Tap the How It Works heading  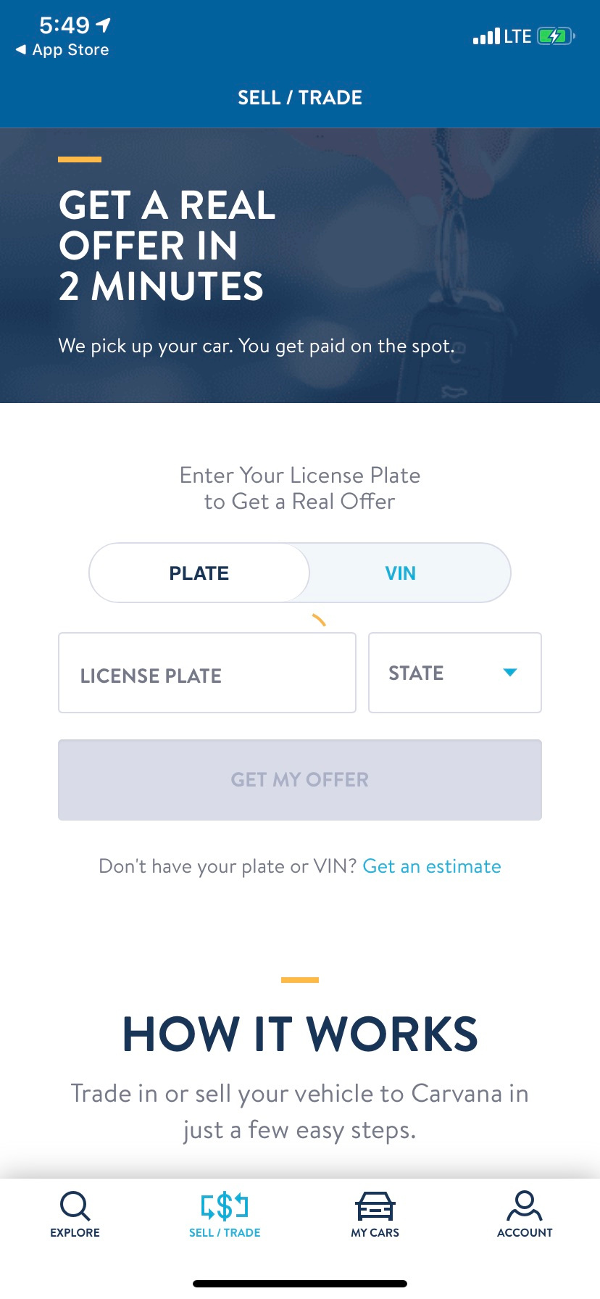tap(300, 1034)
